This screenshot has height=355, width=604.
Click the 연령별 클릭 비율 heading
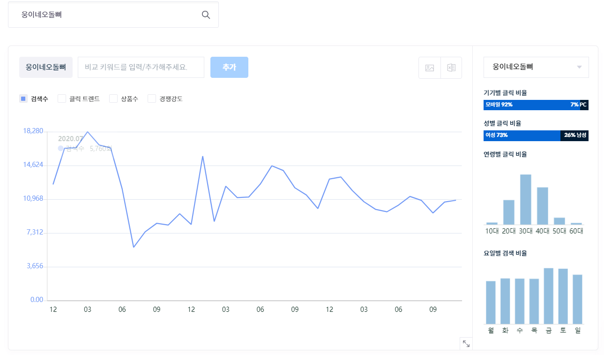pyautogui.click(x=505, y=154)
